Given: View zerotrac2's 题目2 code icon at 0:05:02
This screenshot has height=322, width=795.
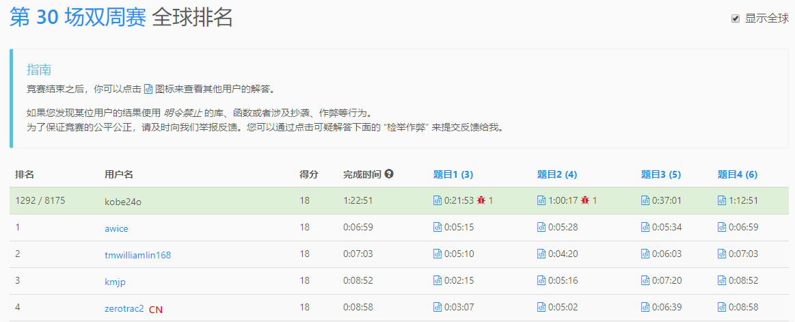Looking at the screenshot, I should 541,307.
